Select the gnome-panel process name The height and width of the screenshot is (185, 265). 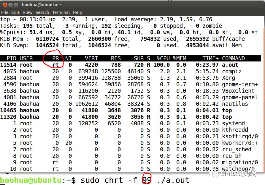click(x=240, y=97)
